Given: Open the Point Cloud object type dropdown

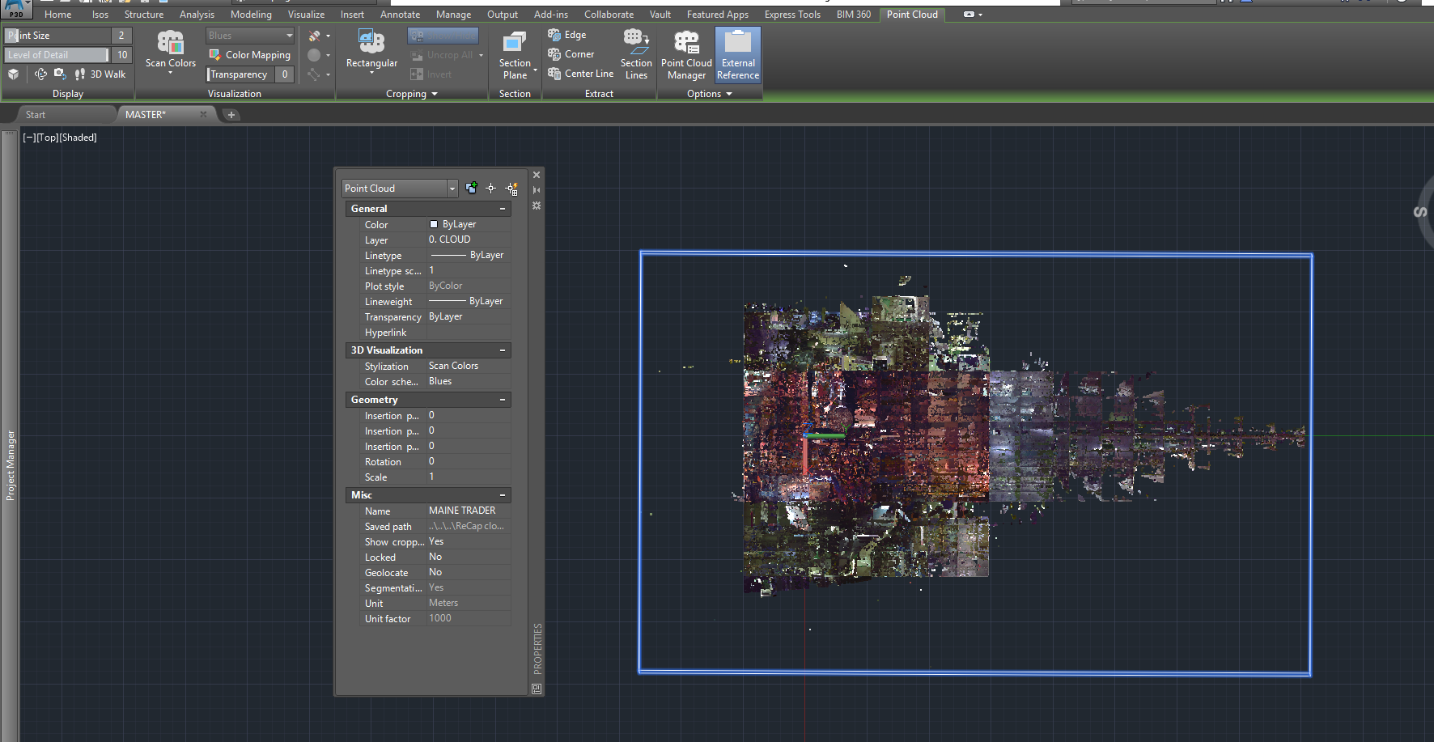Looking at the screenshot, I should tap(400, 189).
